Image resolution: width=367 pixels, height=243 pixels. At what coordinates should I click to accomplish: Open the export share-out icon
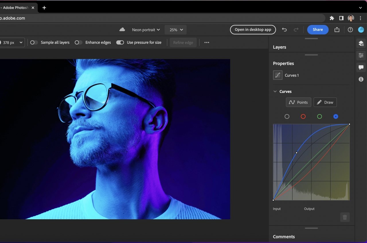click(x=337, y=30)
